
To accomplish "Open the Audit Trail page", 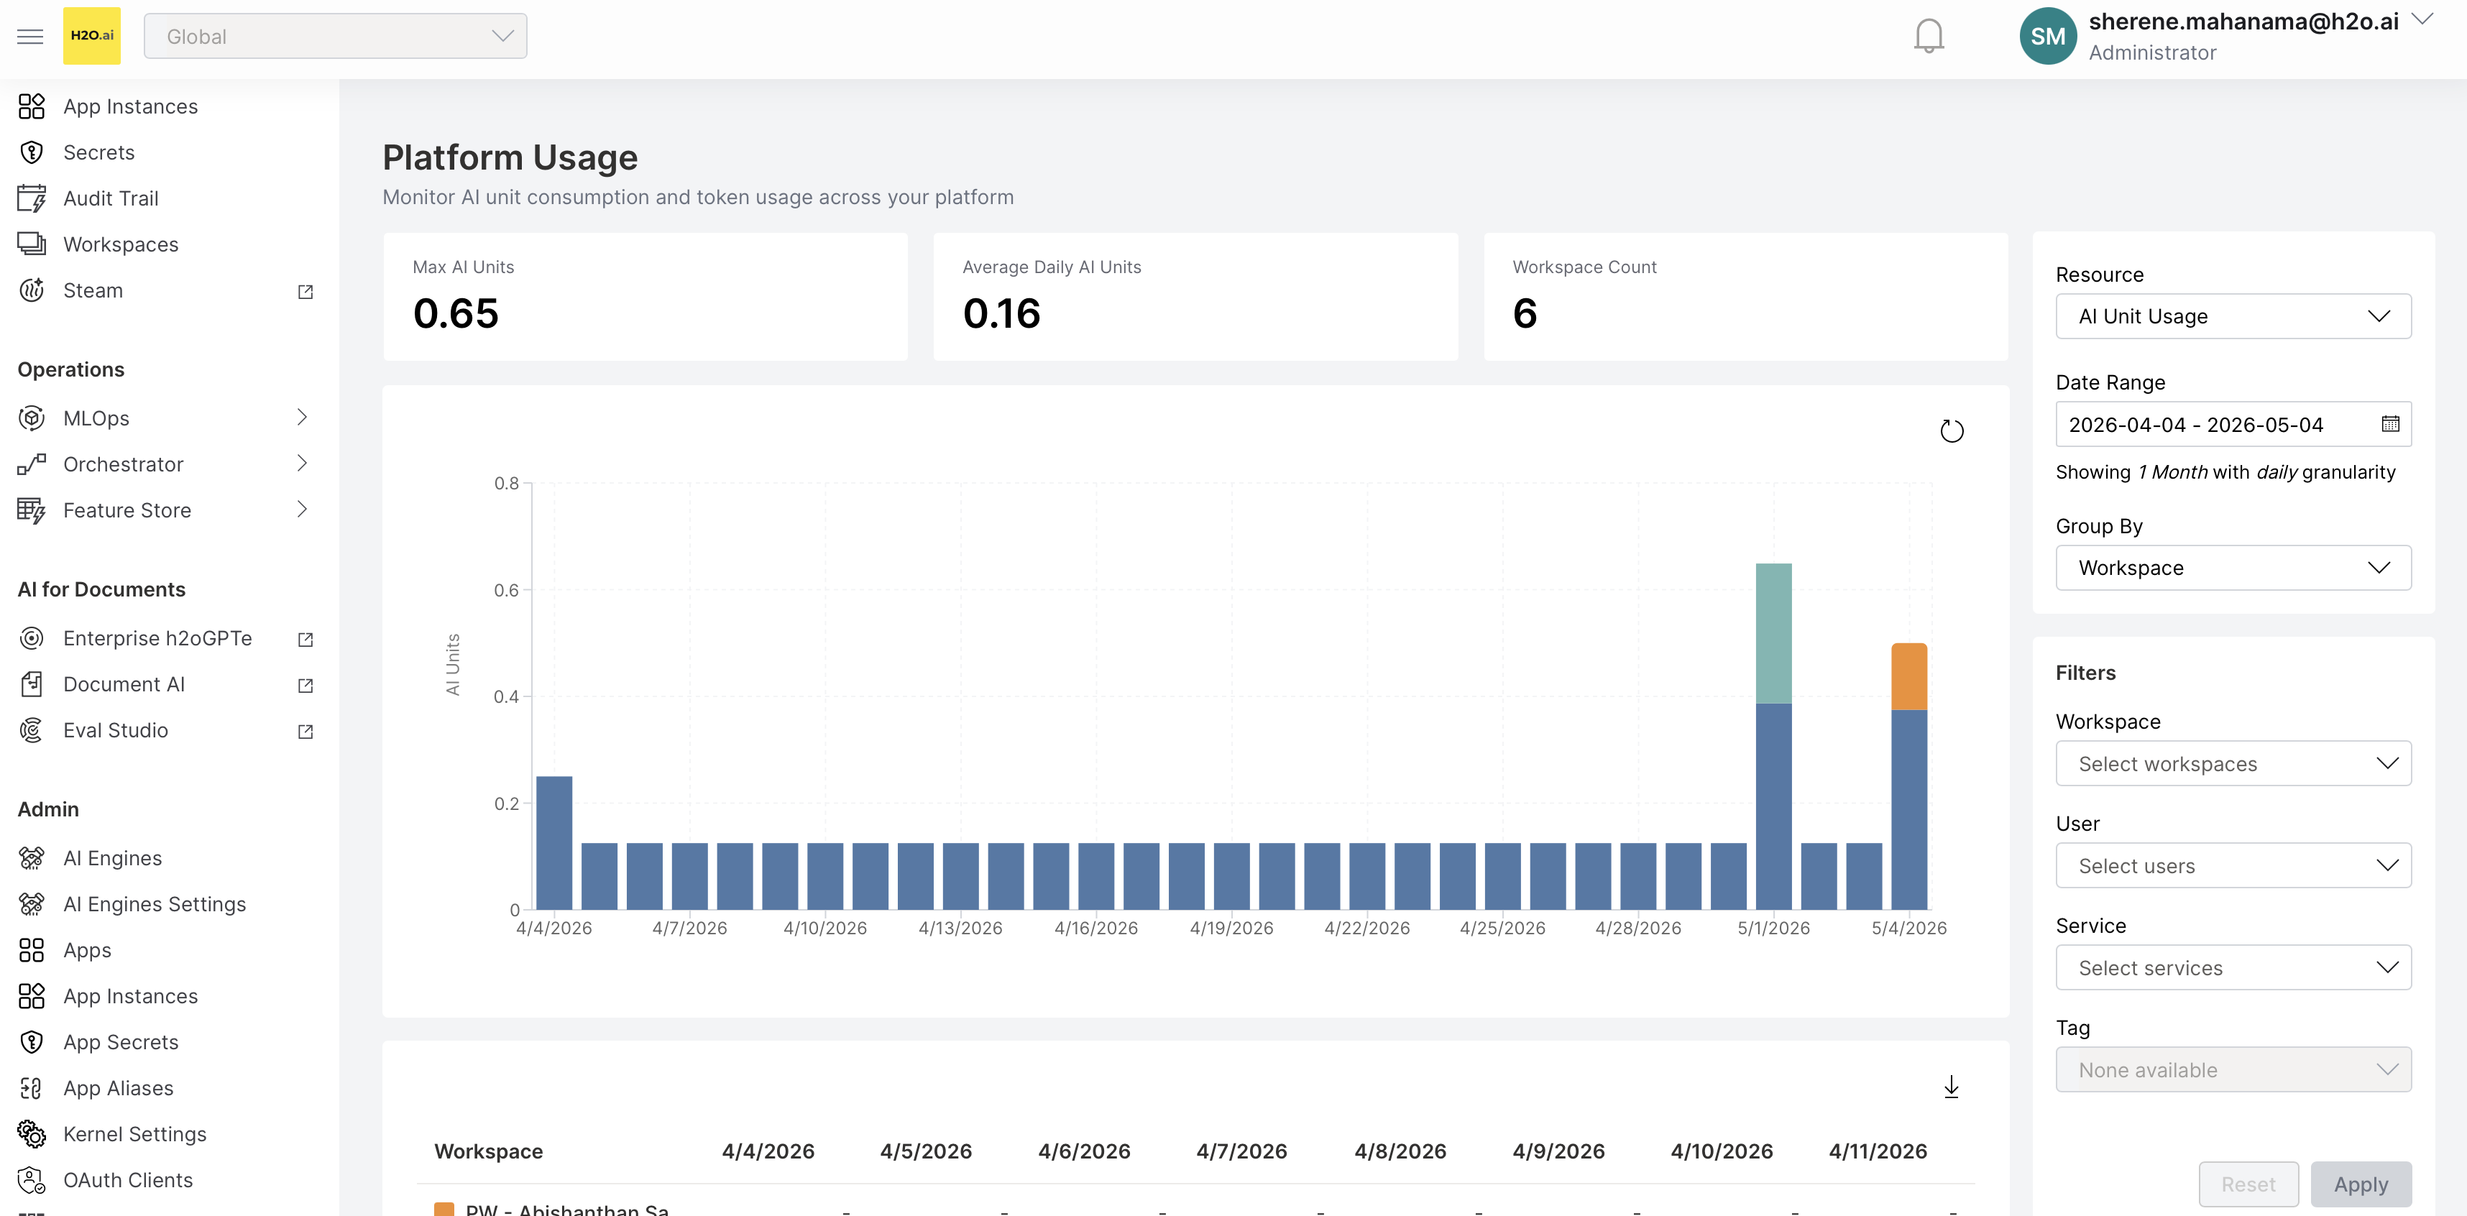I will pos(111,198).
